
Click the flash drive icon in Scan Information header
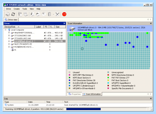coord(72,29)
